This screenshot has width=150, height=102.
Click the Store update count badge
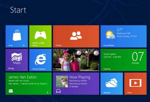[x=24, y=45]
